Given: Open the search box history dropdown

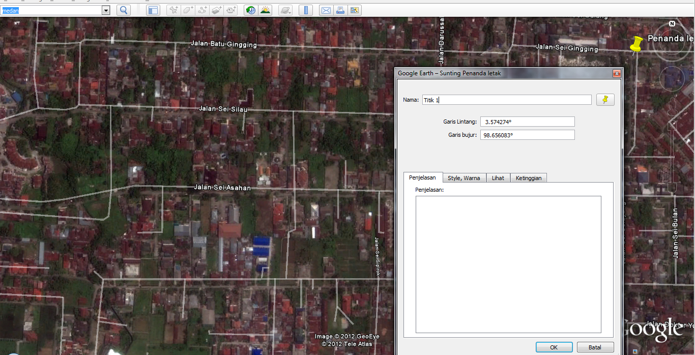Looking at the screenshot, I should [105, 10].
